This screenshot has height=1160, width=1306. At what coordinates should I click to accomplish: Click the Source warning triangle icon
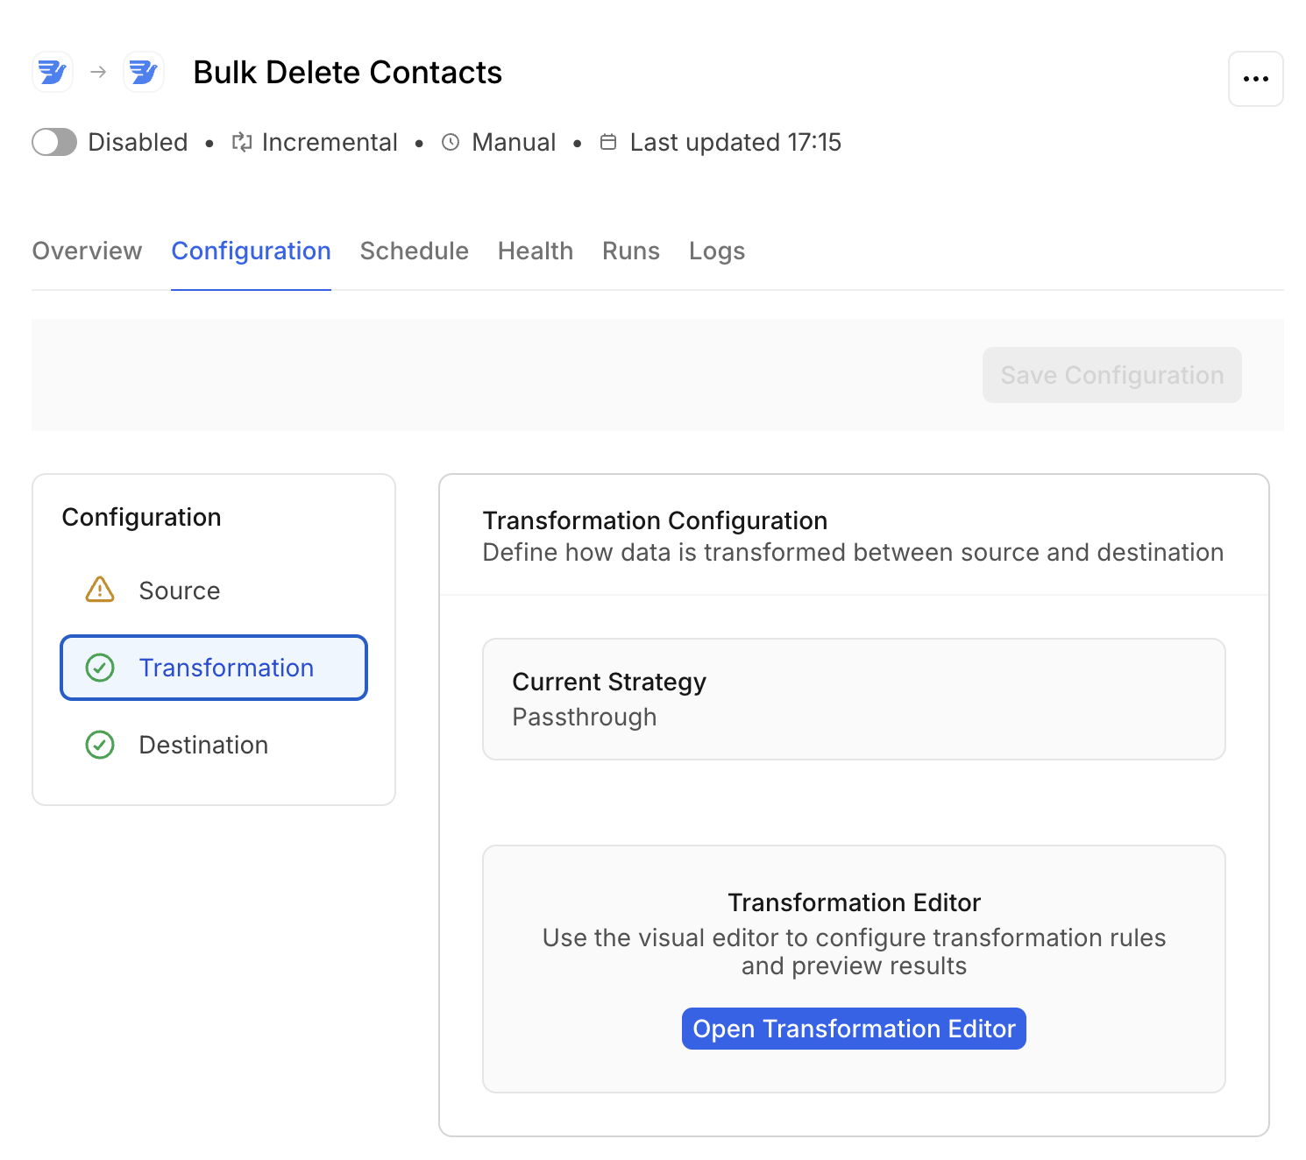tap(100, 591)
